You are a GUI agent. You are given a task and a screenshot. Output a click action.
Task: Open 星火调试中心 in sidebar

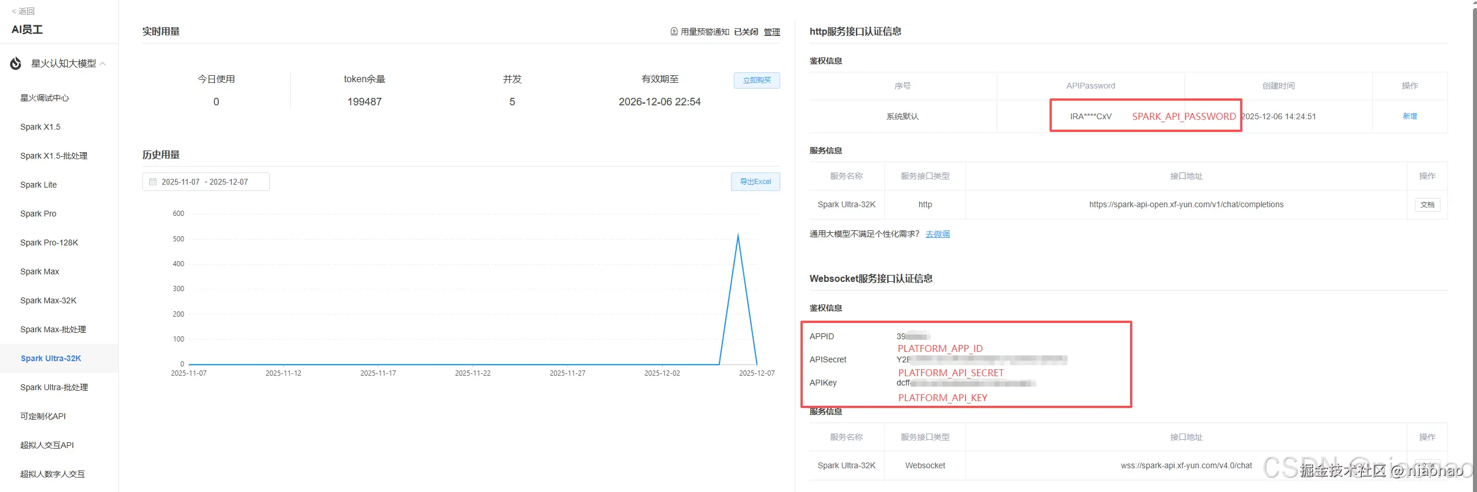(x=45, y=98)
